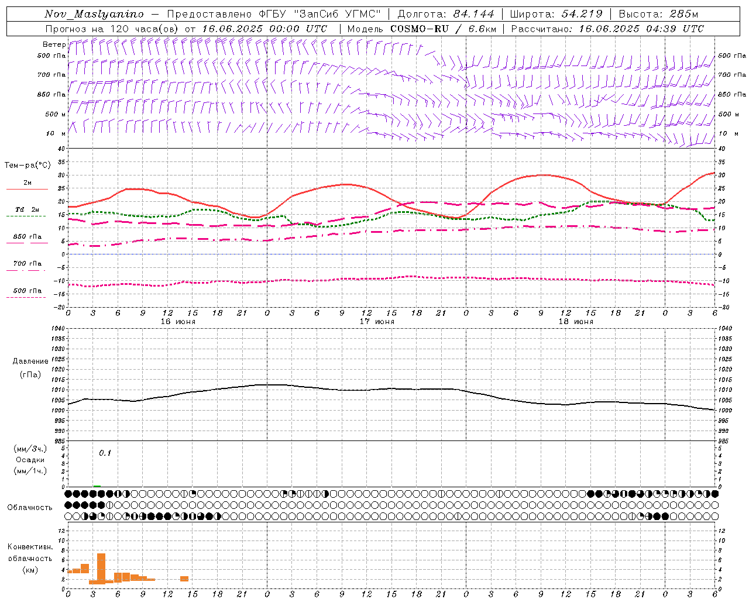Click the longitude value "Долгота: 84.144"
Screen dimensions: 749x599
(x=446, y=14)
